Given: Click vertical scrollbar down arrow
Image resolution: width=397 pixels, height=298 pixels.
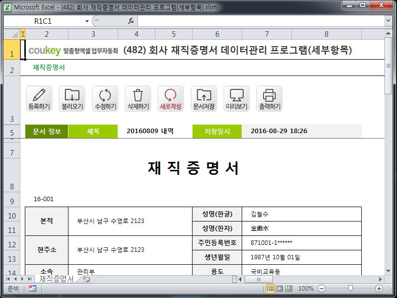Looking at the screenshot, I should click(388, 271).
